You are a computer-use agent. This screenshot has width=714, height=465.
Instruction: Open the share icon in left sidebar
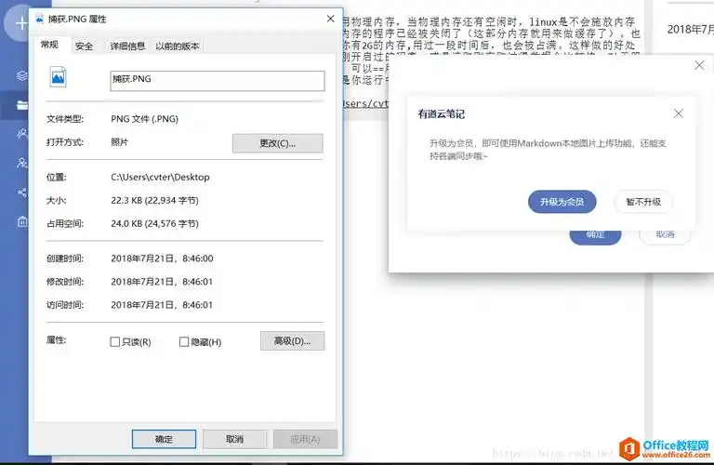point(21,193)
